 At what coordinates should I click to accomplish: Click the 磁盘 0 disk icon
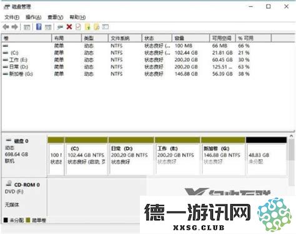point(9,140)
